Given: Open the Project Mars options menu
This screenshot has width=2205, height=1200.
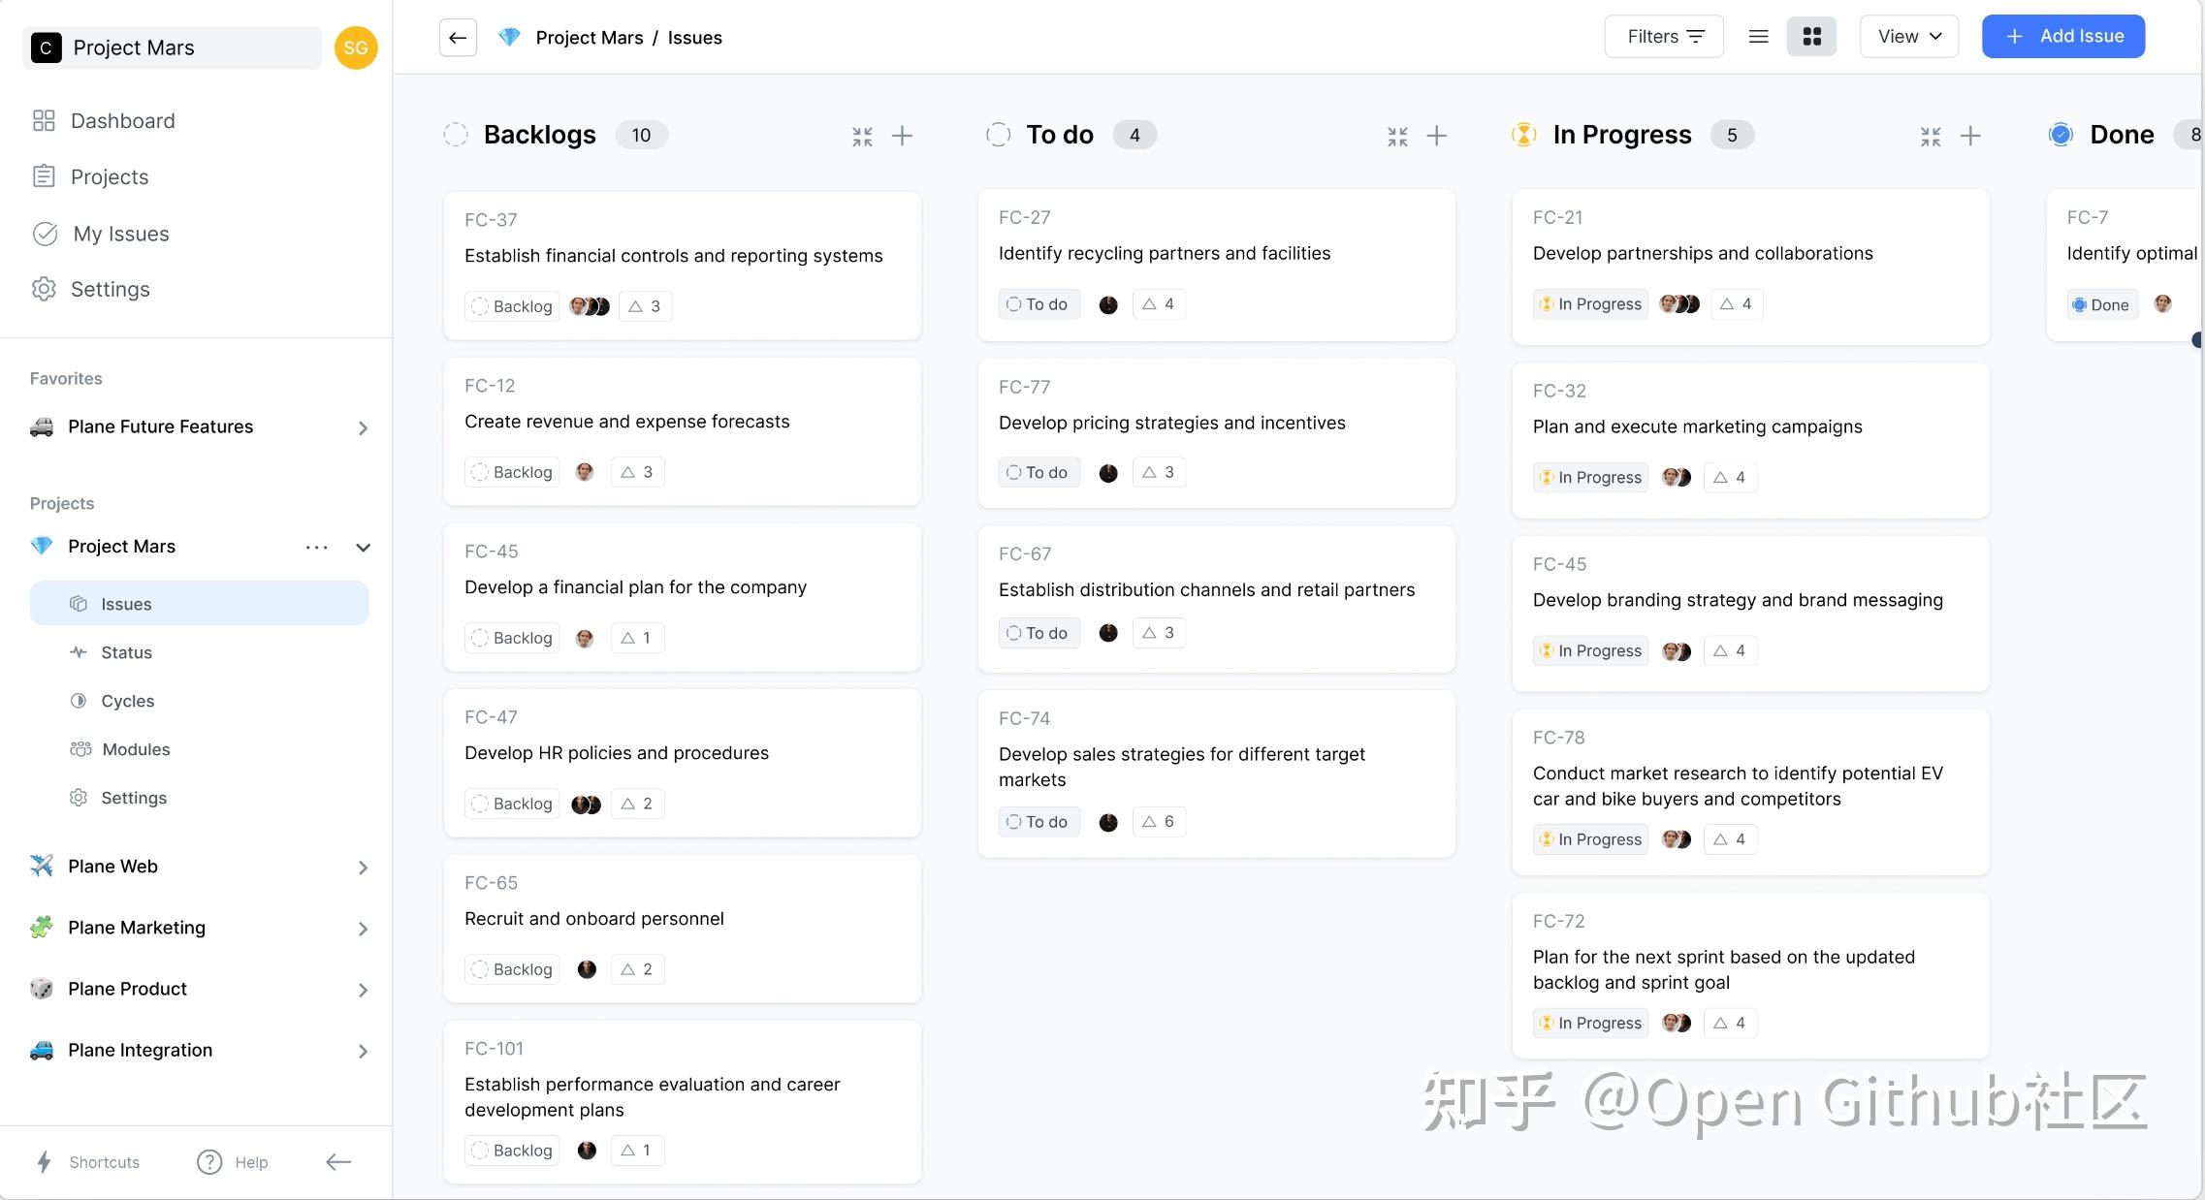Looking at the screenshot, I should pos(316,547).
